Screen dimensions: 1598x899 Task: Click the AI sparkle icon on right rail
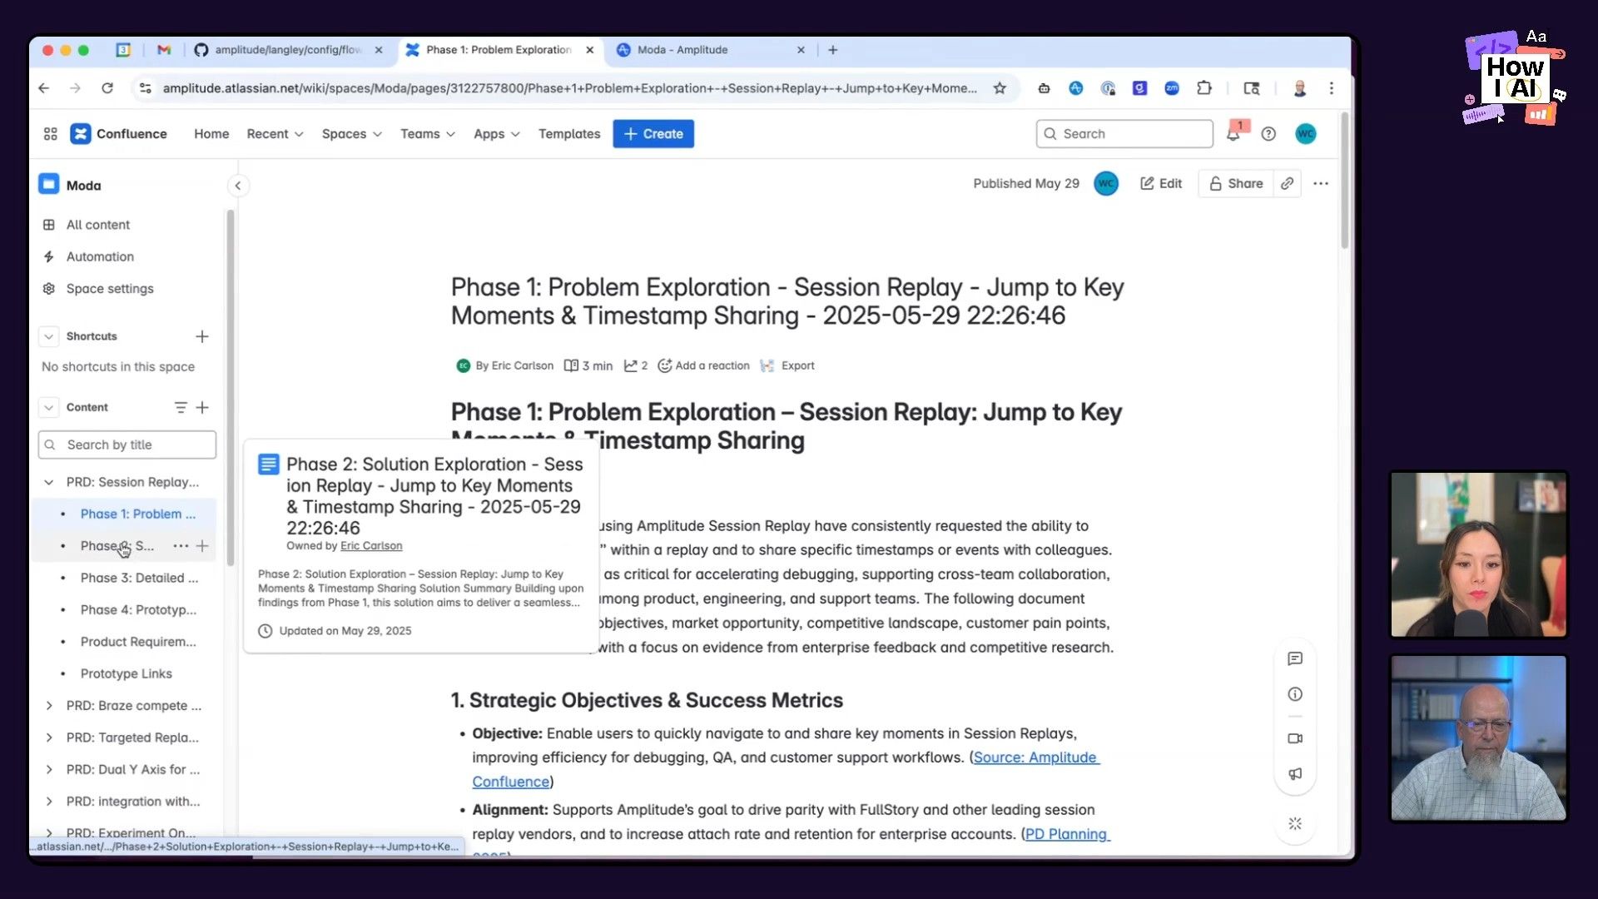click(1295, 823)
